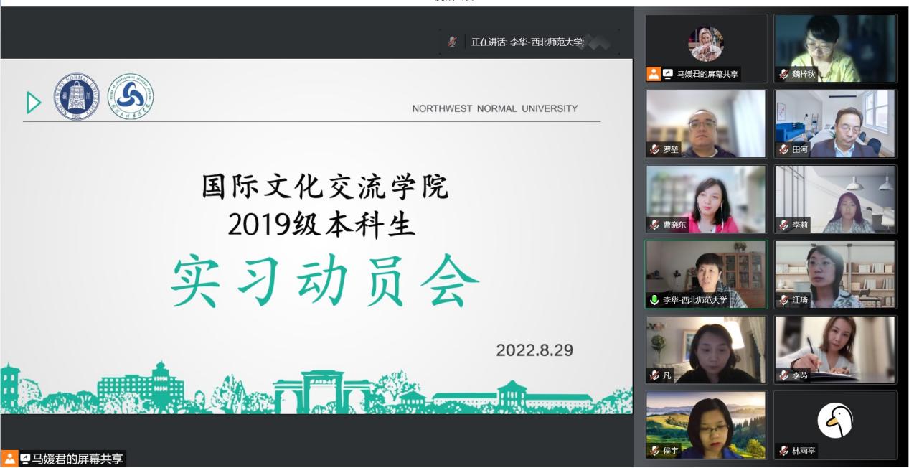Select the 江琦 participant video tile
This screenshot has height=468, width=909.
click(x=835, y=274)
